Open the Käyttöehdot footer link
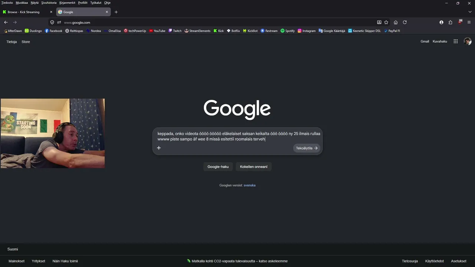The height and width of the screenshot is (267, 475). (x=435, y=261)
